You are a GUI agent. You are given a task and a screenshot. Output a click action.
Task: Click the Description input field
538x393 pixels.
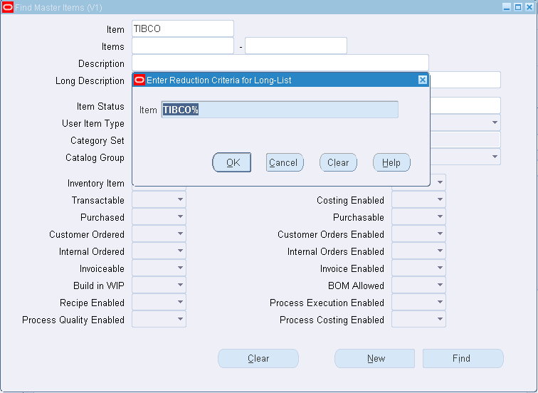tap(280, 63)
